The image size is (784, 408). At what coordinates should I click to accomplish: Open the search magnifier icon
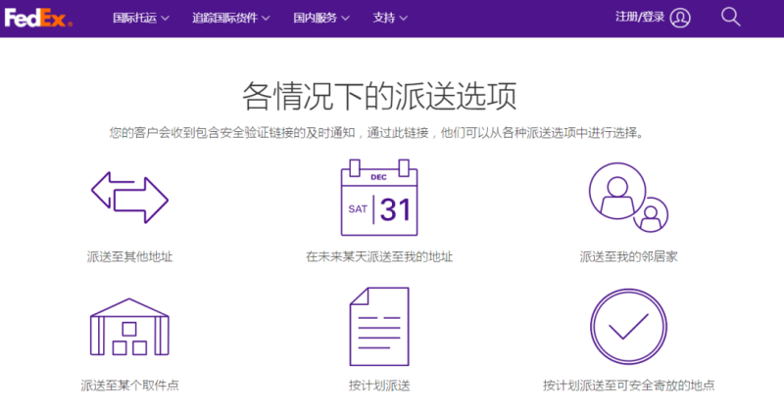[x=730, y=17]
